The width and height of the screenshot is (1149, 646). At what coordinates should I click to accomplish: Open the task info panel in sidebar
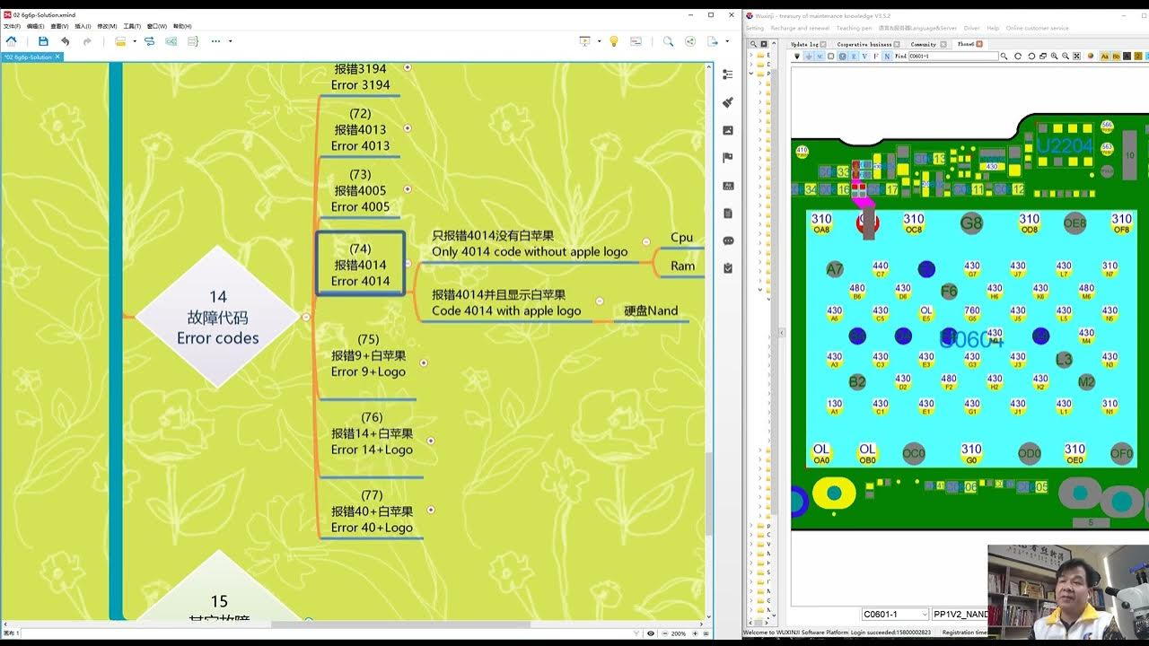coord(728,267)
